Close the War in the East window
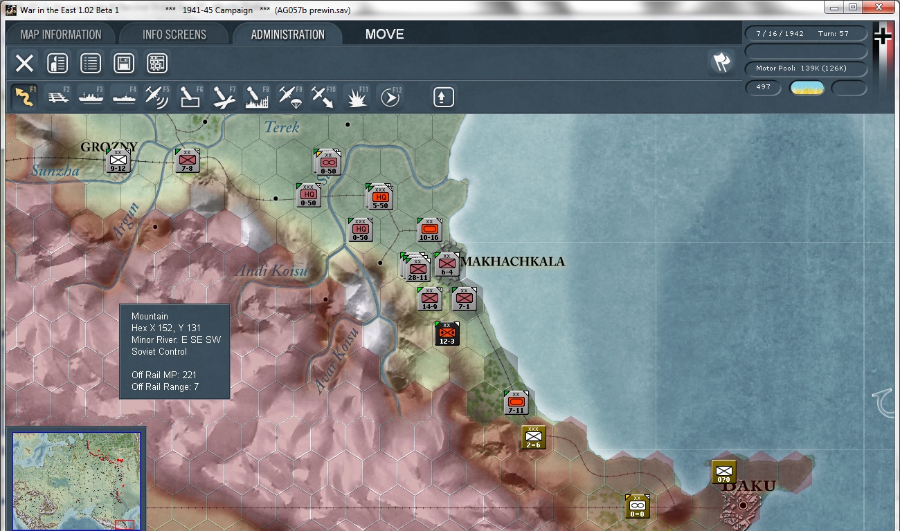 click(x=879, y=7)
